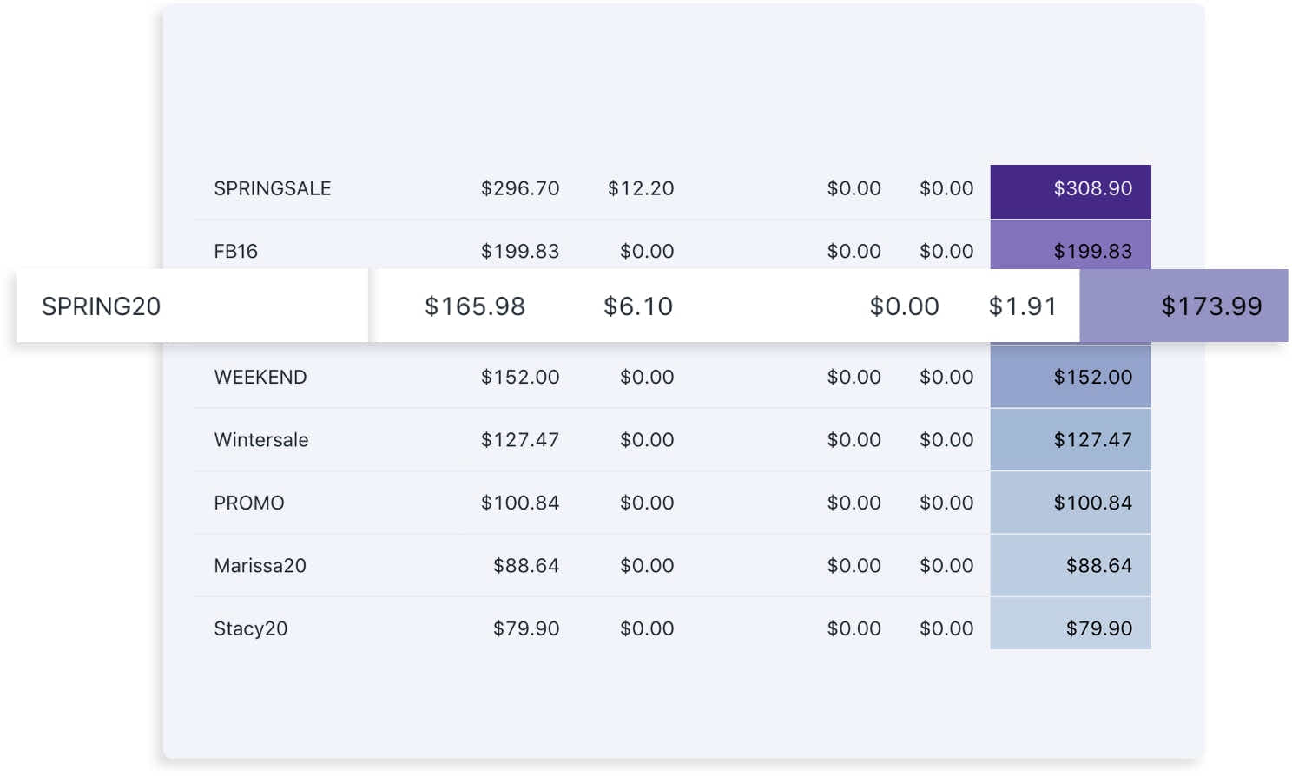This screenshot has height=776, width=1292.
Task: Select the $12.20 value cell
Action: coord(640,188)
